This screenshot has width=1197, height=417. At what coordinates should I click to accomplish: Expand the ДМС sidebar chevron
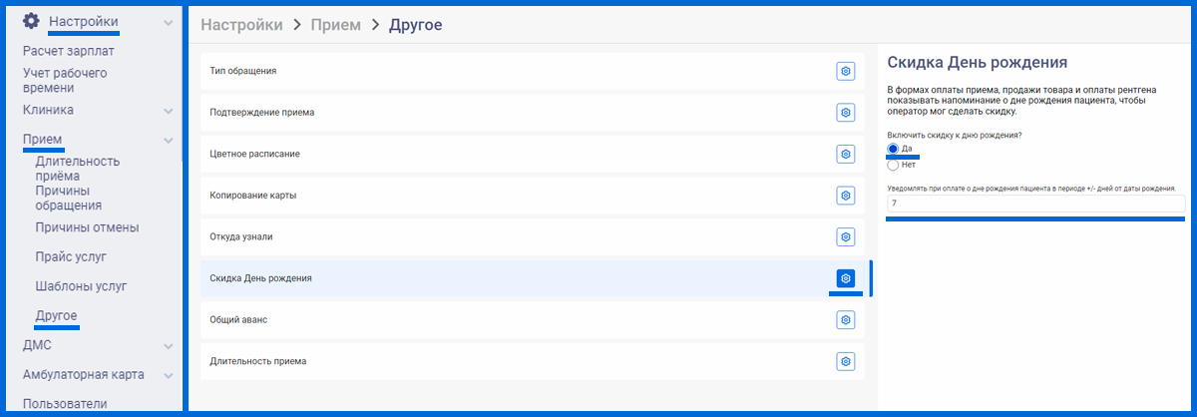[169, 346]
